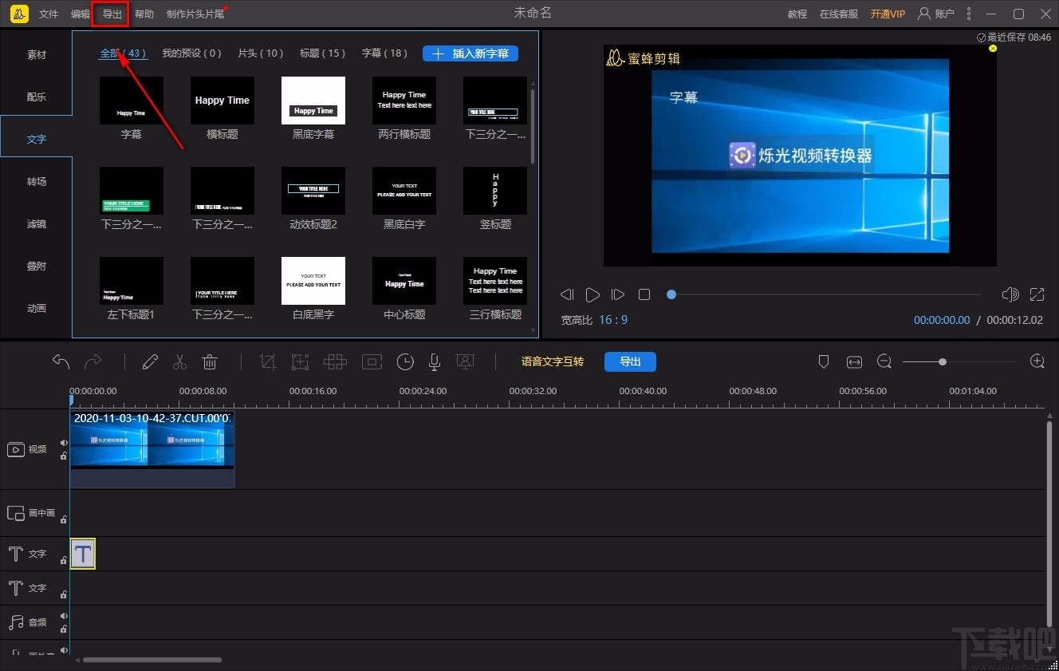Open the 素材 sidebar panel
Viewport: 1059px width, 671px height.
(37, 55)
